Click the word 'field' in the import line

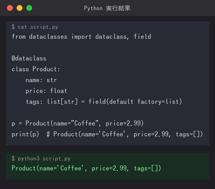[x=143, y=36]
